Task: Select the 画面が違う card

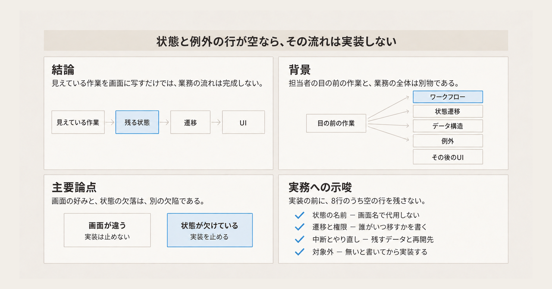Action: click(107, 230)
